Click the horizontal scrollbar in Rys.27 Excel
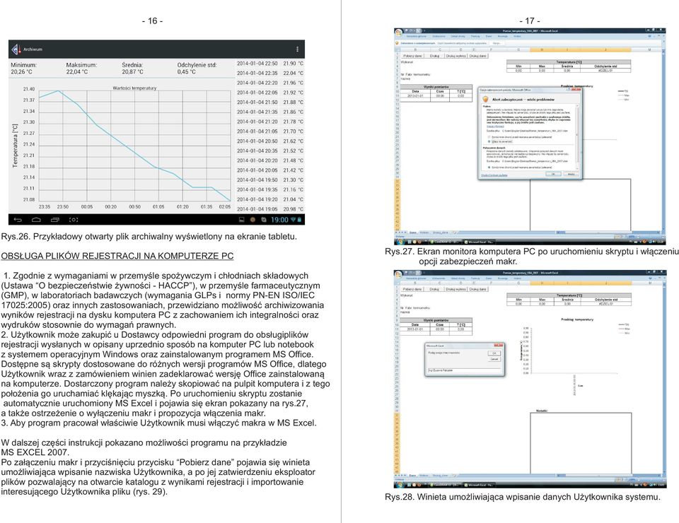This screenshot has height=523, width=679. [x=608, y=233]
